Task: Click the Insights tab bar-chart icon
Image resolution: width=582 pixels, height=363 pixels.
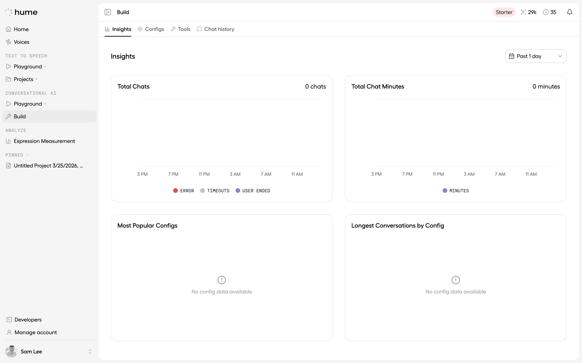Action: (x=107, y=29)
